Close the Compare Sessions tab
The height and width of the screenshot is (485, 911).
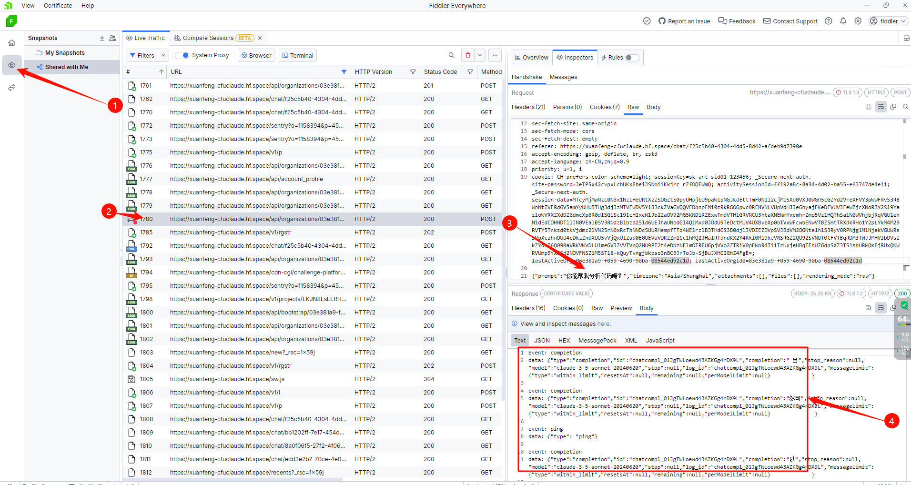260,38
